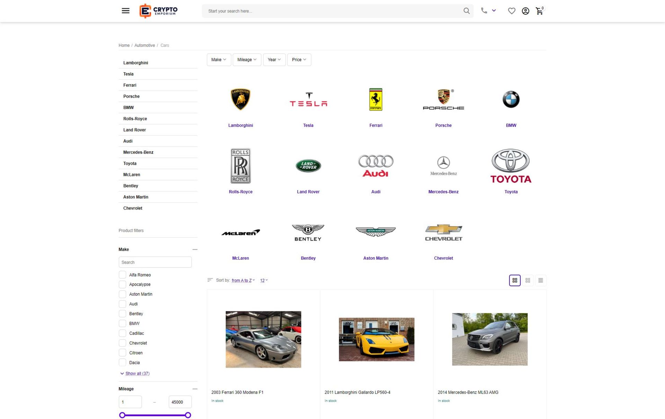Open 2014 Mercedes-Benz ML63 AMG listing title
The image size is (665, 419).
(x=468, y=392)
